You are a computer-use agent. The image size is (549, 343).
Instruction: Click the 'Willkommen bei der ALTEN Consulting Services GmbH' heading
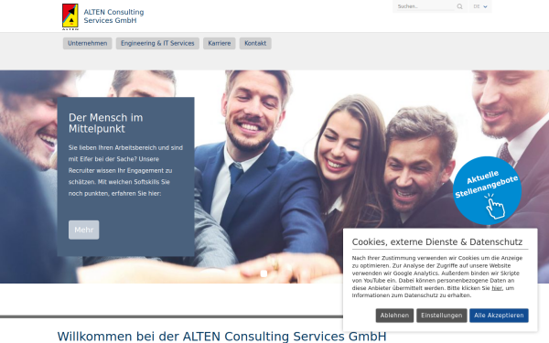(x=221, y=337)
